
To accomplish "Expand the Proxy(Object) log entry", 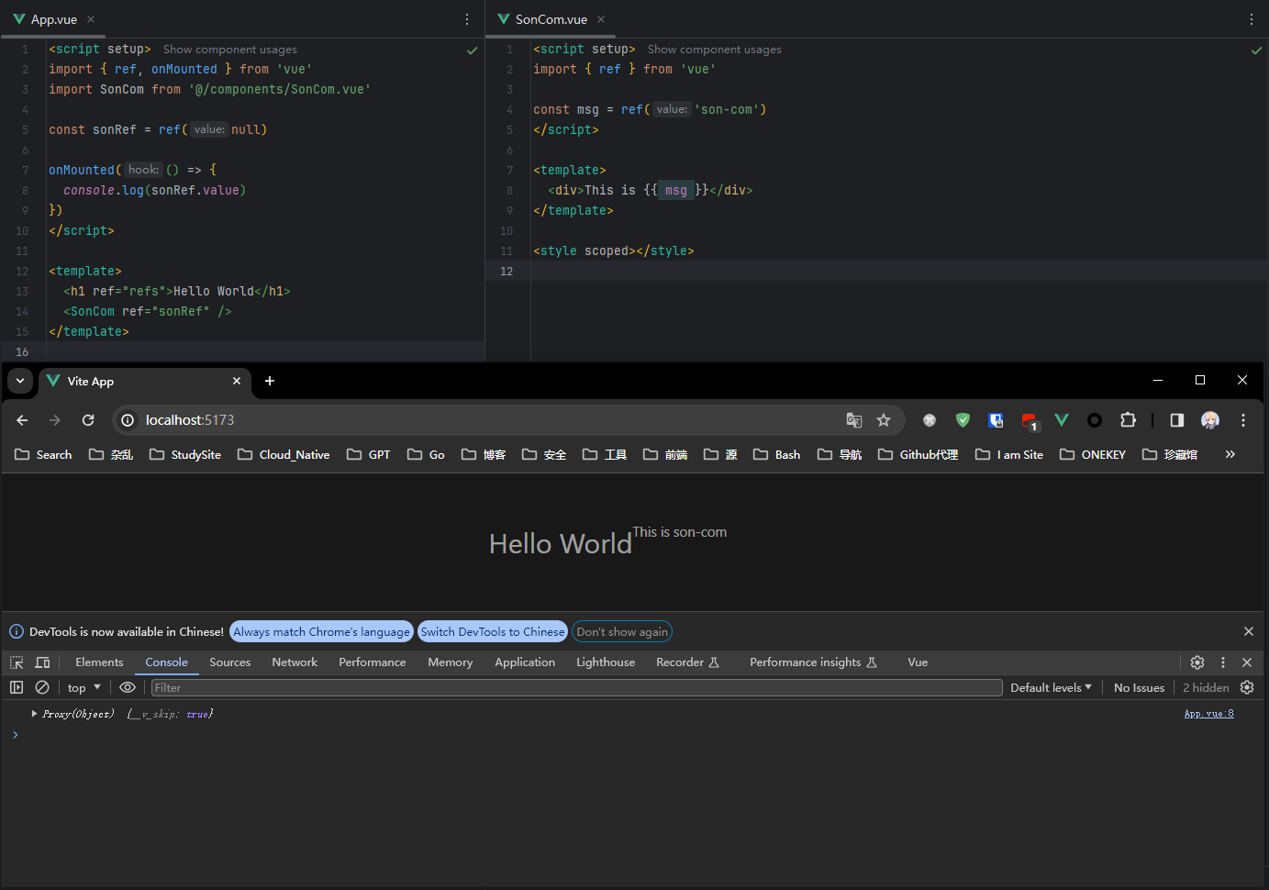I will tap(34, 714).
